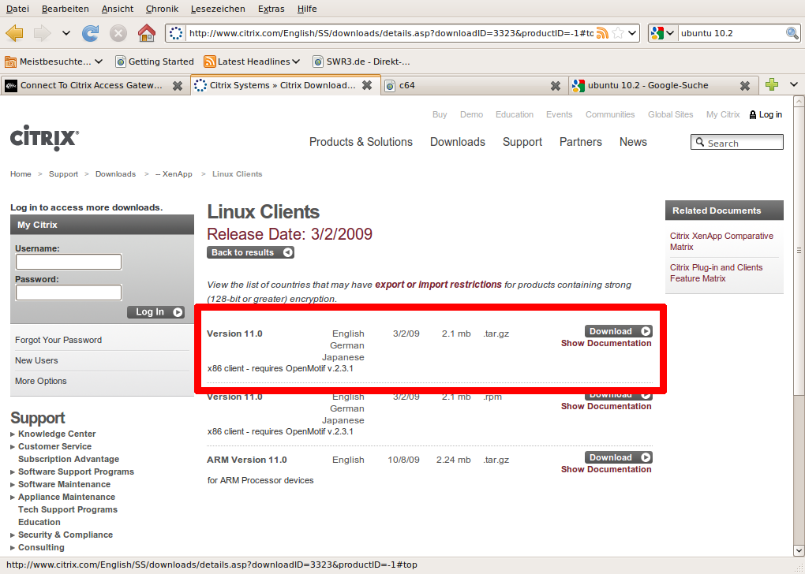Click inside the Username input field
805x574 pixels.
[x=68, y=262]
